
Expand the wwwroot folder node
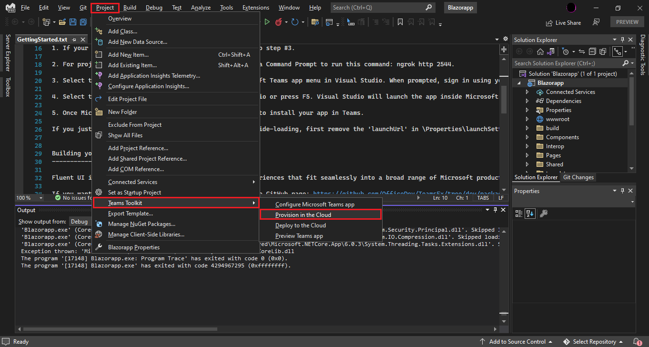click(527, 119)
